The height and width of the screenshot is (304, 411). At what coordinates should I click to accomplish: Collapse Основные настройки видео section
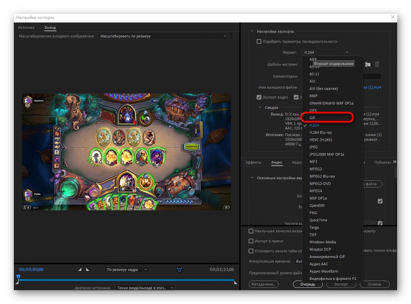pyautogui.click(x=252, y=178)
